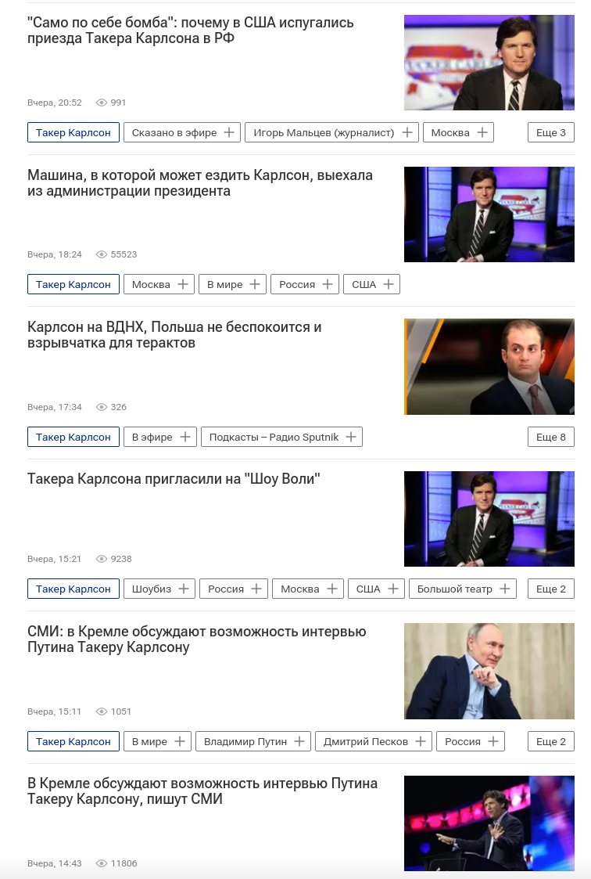The image size is (591, 879).
Task: Toggle the 'Такер Карлсон' tag under first article
Action: 73,133
